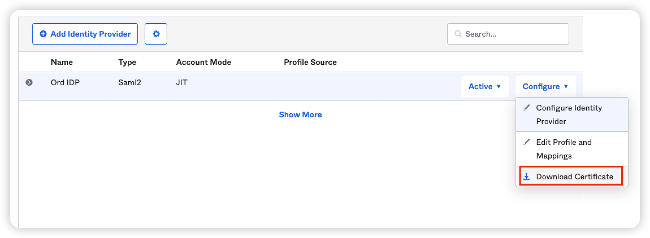Image resolution: width=650 pixels, height=238 pixels.
Task: Select Configure Identity Provider menu option
Action: click(569, 114)
